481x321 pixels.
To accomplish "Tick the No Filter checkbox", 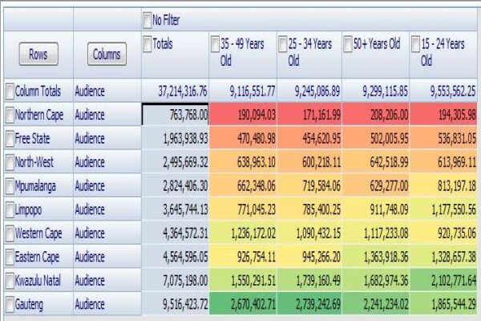I will [147, 20].
